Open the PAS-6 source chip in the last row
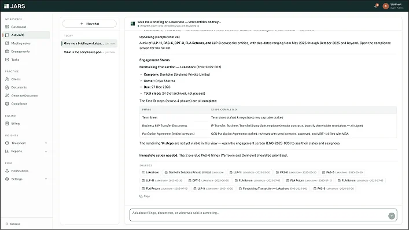 point(334,188)
